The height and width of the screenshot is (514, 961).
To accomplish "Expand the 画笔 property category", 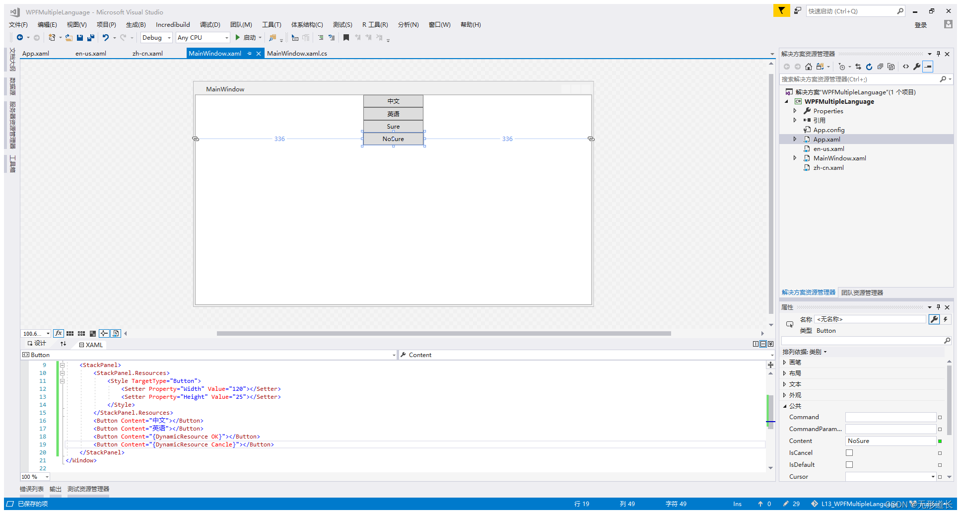I will click(x=784, y=362).
